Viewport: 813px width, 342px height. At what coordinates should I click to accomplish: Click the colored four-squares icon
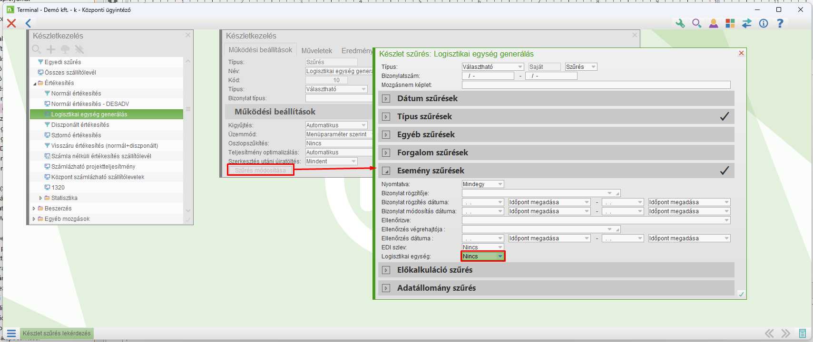tap(730, 23)
